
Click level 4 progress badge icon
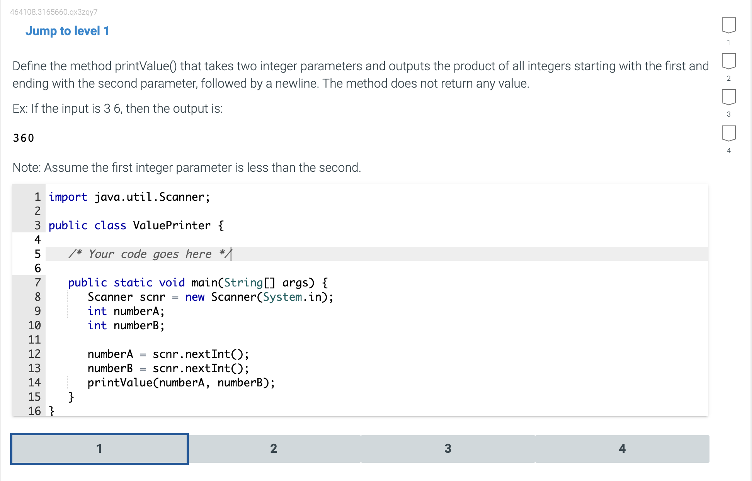tap(728, 134)
